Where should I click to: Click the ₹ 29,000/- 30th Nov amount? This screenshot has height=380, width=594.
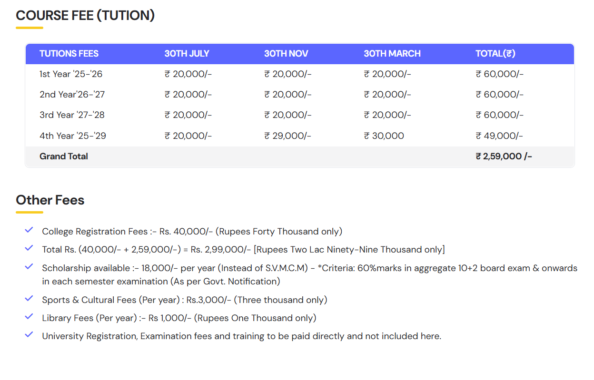coord(287,136)
